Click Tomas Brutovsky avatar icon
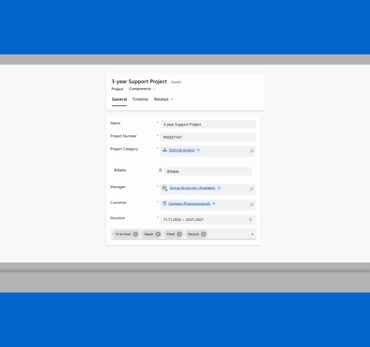 164,188
